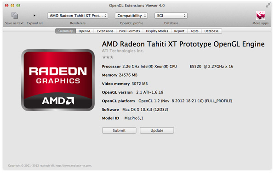The image size is (274, 174).
Task: Click the Expand all arrow icon
Action: coord(34,16)
